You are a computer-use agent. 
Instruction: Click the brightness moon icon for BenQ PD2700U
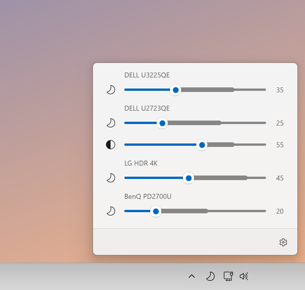click(111, 211)
